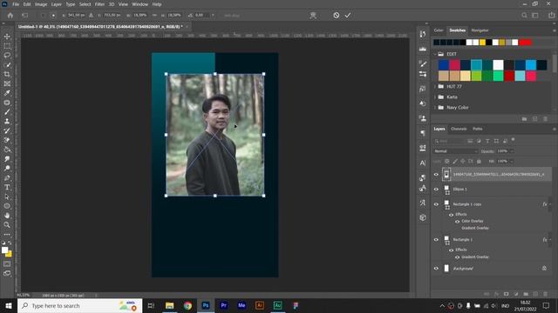Select the Crop tool
Screen dimensions: 558x313
pos(7,74)
